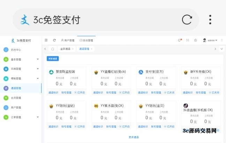226x143 pixels.
Task: Close the 通道管理 tab
Action: (x=92, y=49)
